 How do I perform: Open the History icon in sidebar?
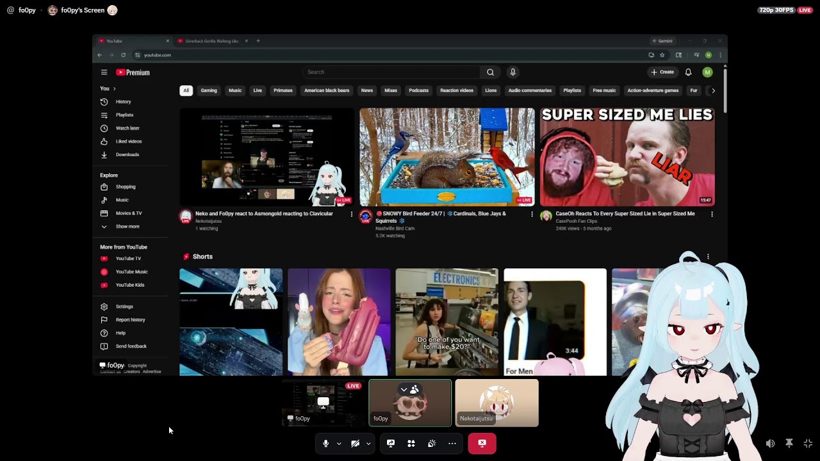(104, 102)
